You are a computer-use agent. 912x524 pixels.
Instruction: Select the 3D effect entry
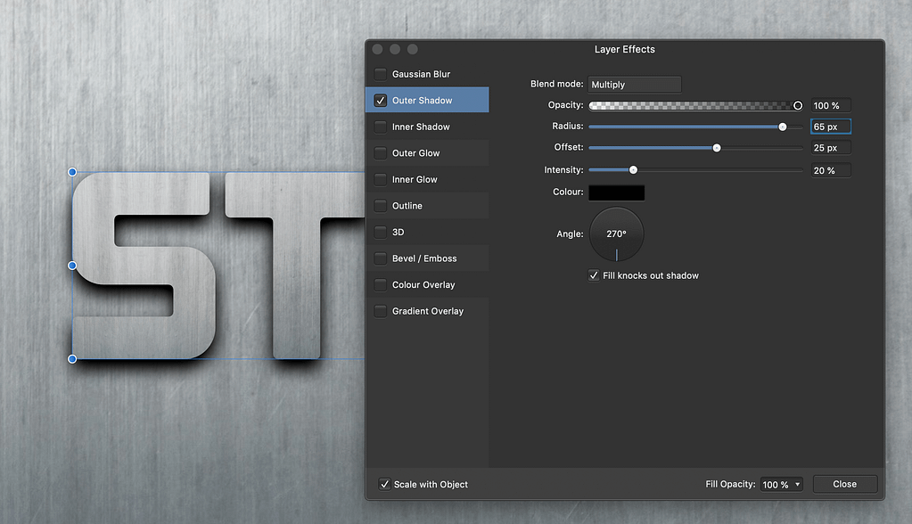coord(398,232)
